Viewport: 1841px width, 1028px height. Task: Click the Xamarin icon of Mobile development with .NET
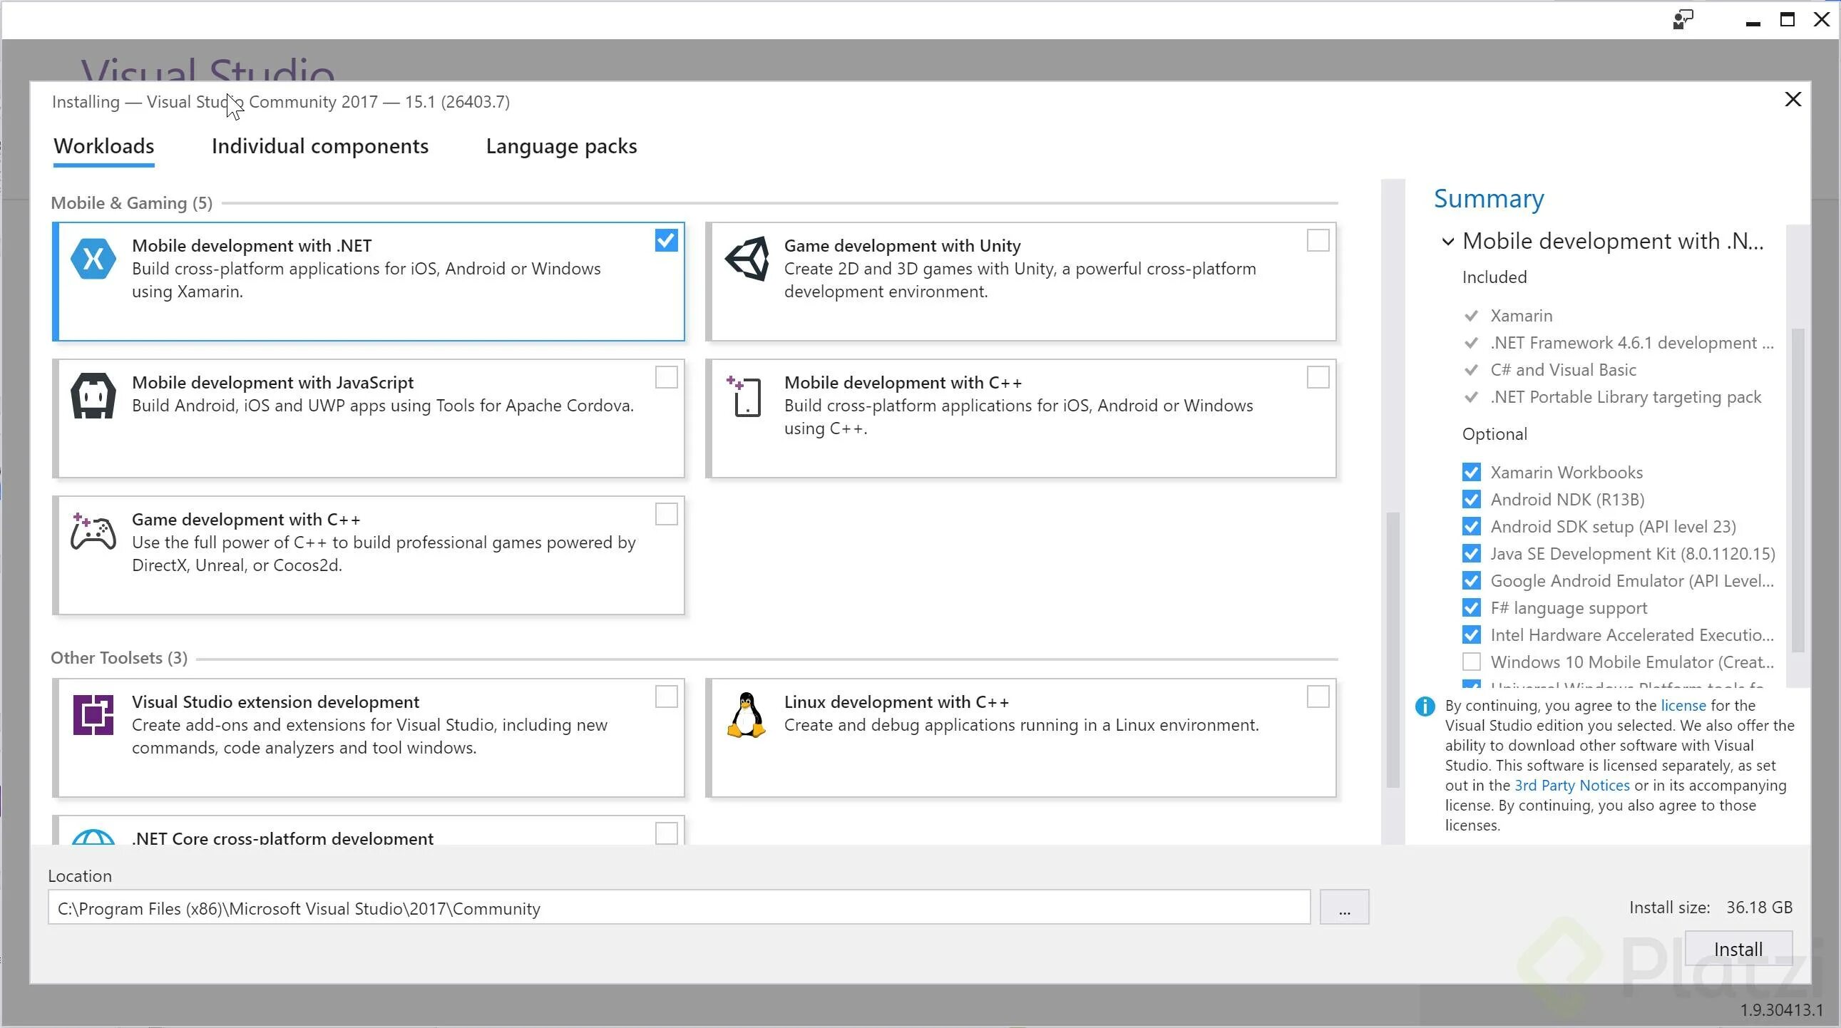pyautogui.click(x=93, y=258)
